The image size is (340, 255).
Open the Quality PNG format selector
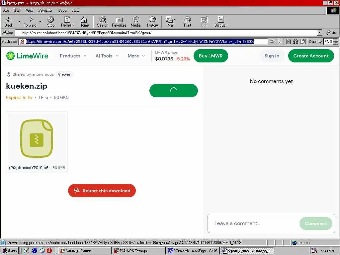pyautogui.click(x=331, y=42)
